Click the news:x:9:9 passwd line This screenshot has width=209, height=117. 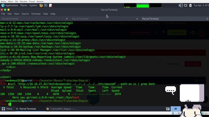coord(38,33)
